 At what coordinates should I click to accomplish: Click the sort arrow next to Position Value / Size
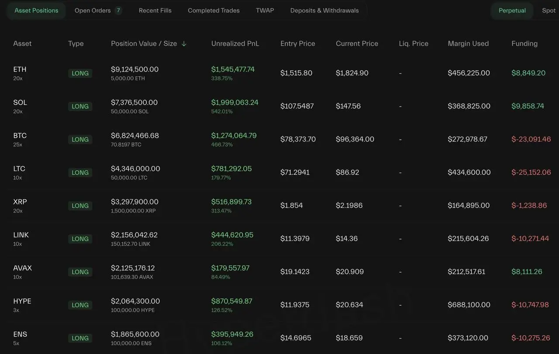[x=184, y=44]
